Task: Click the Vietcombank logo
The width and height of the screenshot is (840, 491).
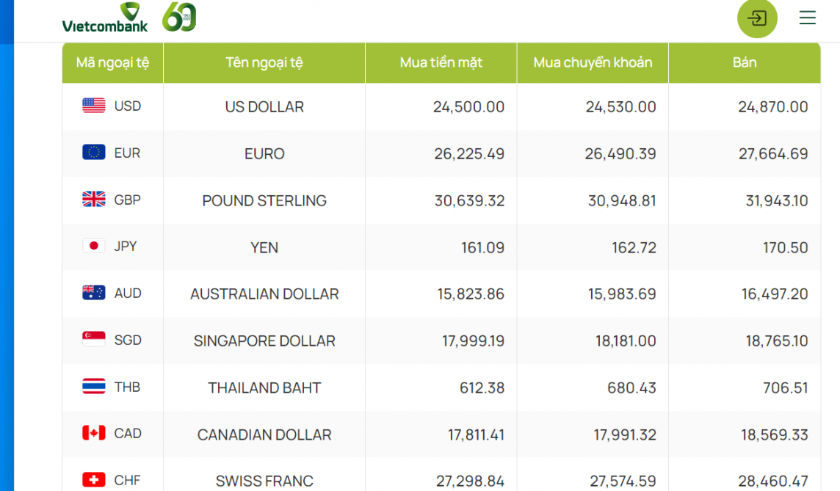Action: 105,18
